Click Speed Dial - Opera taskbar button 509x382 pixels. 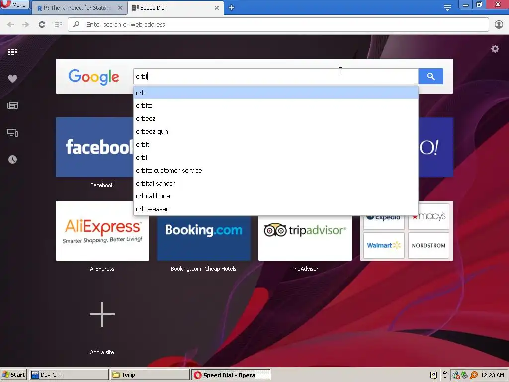[x=231, y=375]
